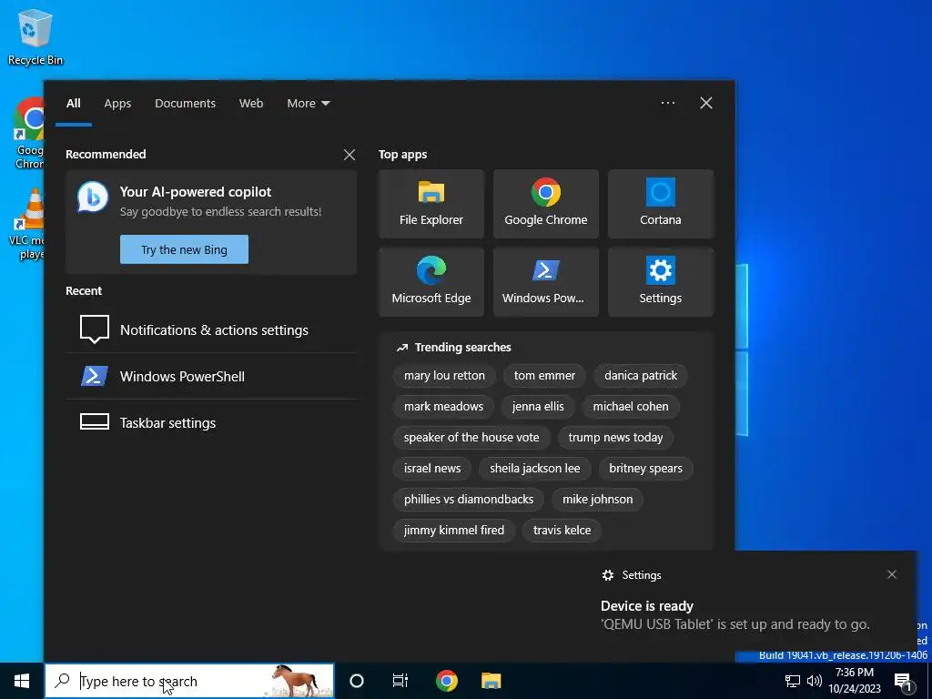The height and width of the screenshot is (699, 932).
Task: Open the Action Center notification icon
Action: click(x=904, y=681)
